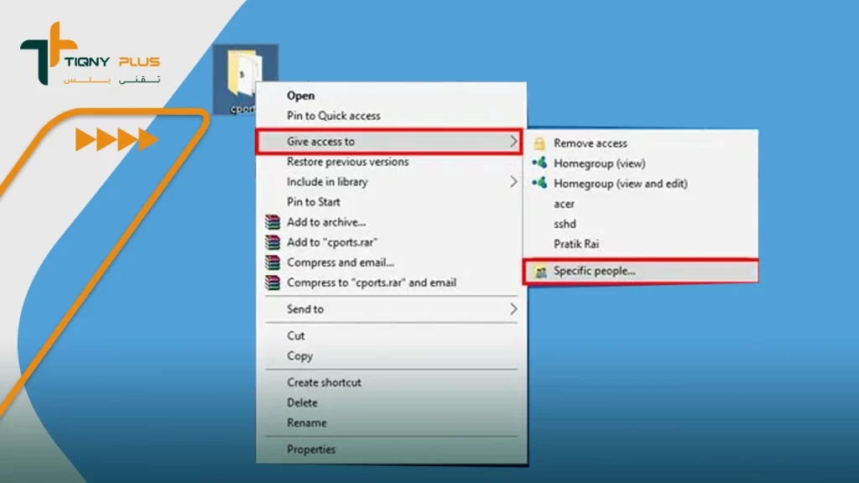Screen dimensions: 859x483
Task: Select Pin to Quick access
Action: [333, 116]
